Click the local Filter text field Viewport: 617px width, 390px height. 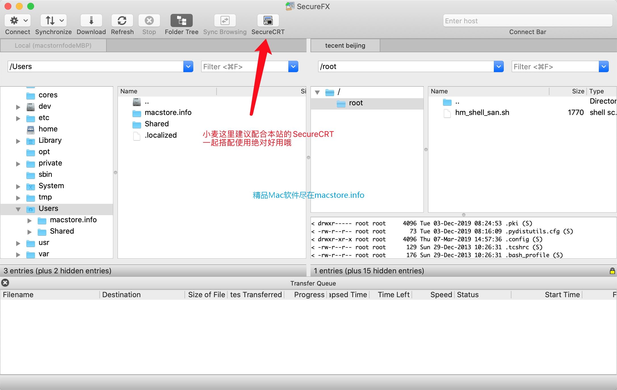tap(245, 66)
